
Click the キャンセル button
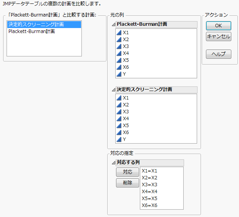(x=218, y=36)
